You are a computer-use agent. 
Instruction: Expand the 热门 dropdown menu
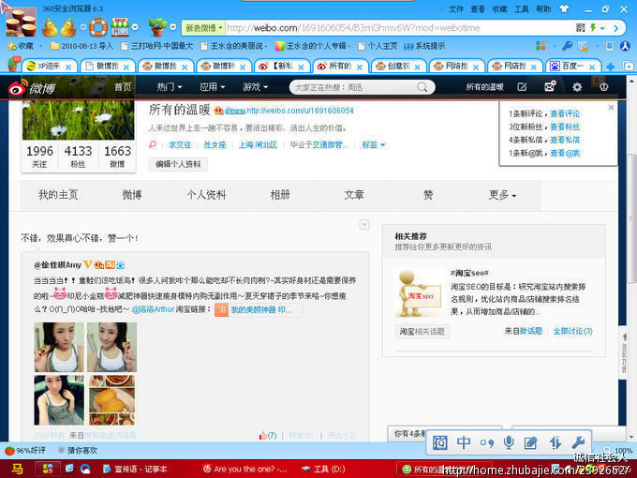pyautogui.click(x=170, y=87)
